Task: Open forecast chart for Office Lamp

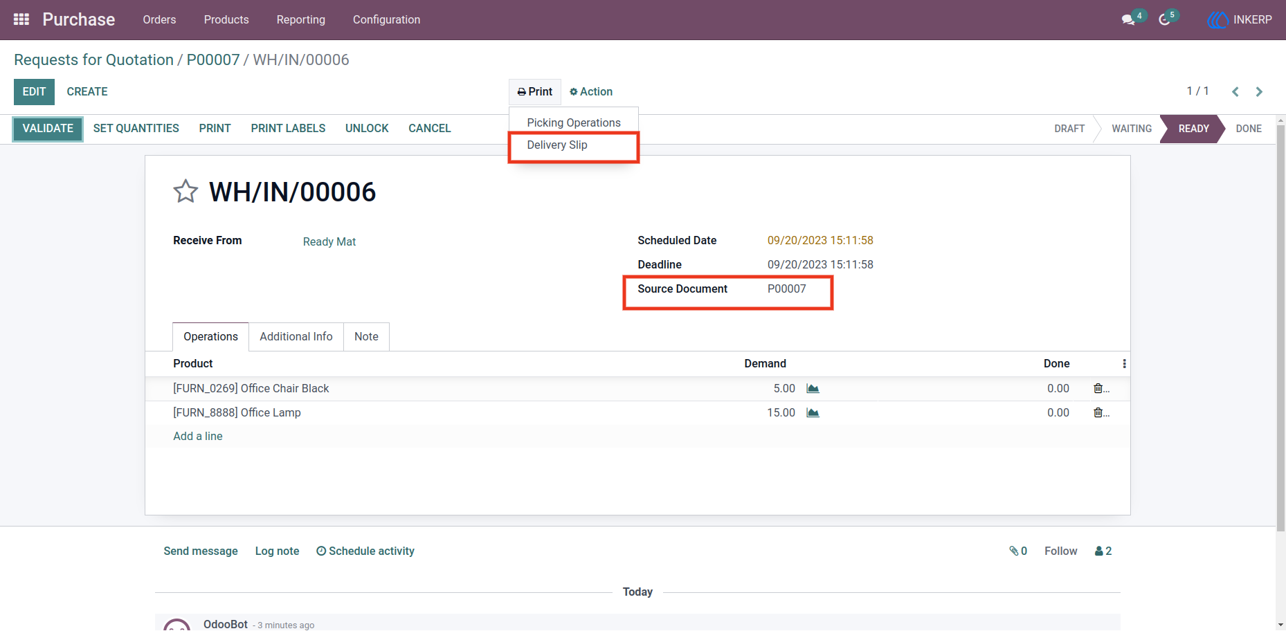Action: pyautogui.click(x=813, y=413)
